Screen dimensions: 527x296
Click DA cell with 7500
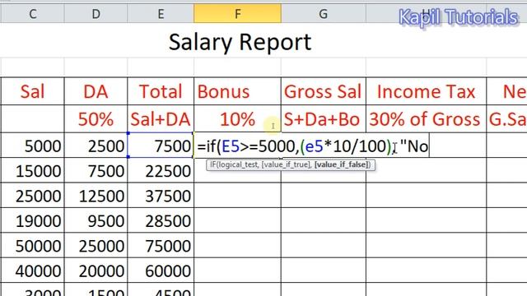pos(96,170)
